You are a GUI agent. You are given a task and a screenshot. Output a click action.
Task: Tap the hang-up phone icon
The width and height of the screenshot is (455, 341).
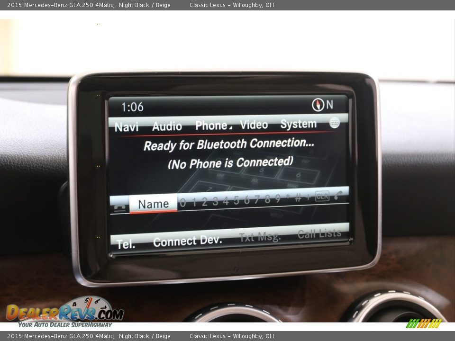tap(119, 207)
